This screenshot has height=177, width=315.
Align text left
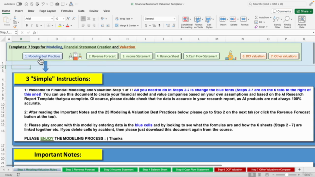[x=83, y=25]
